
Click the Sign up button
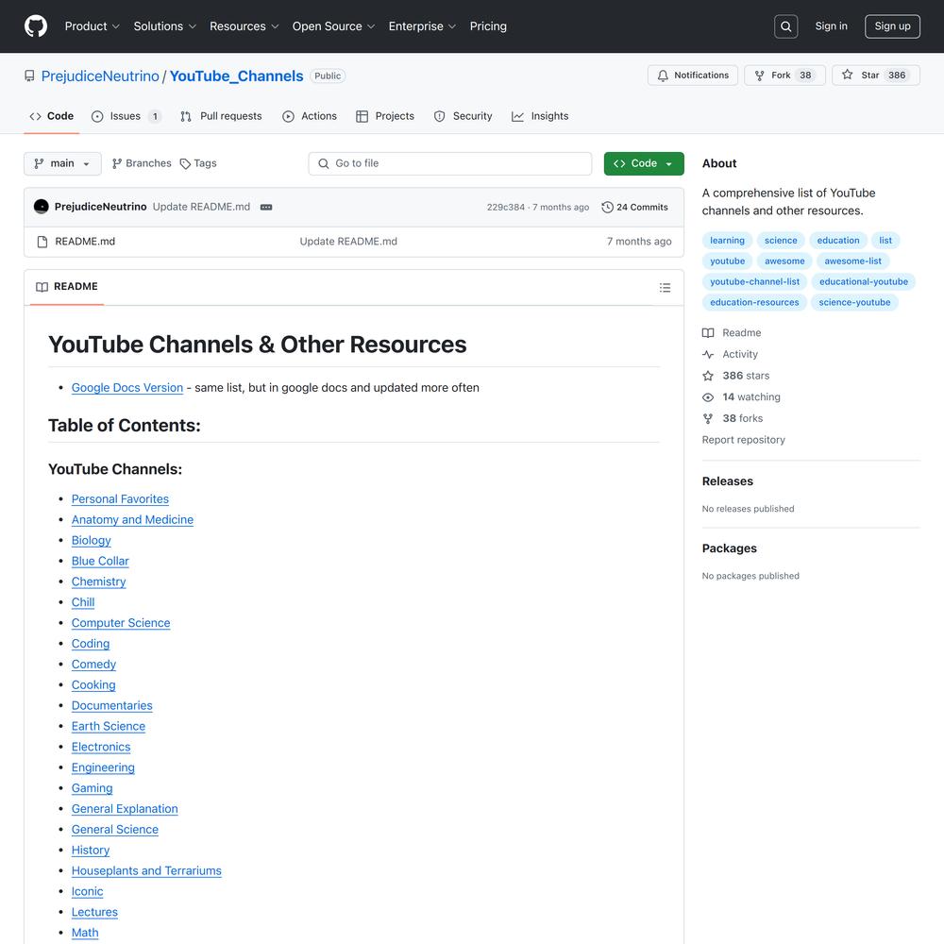892,26
